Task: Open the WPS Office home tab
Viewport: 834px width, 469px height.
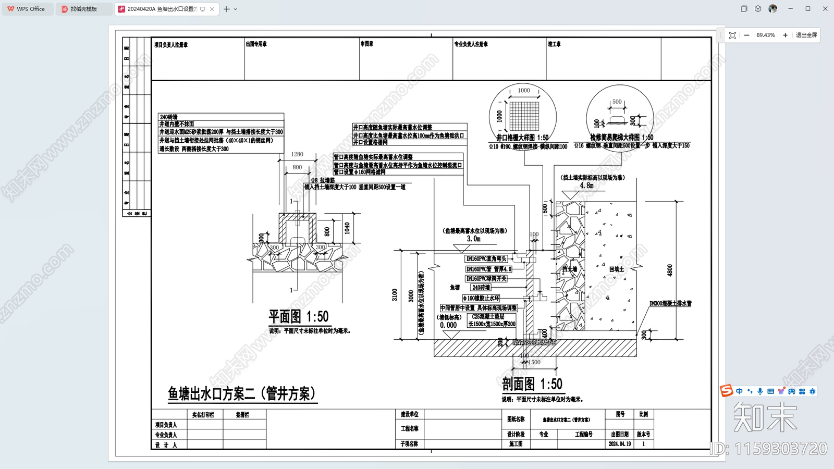Action: pos(26,9)
